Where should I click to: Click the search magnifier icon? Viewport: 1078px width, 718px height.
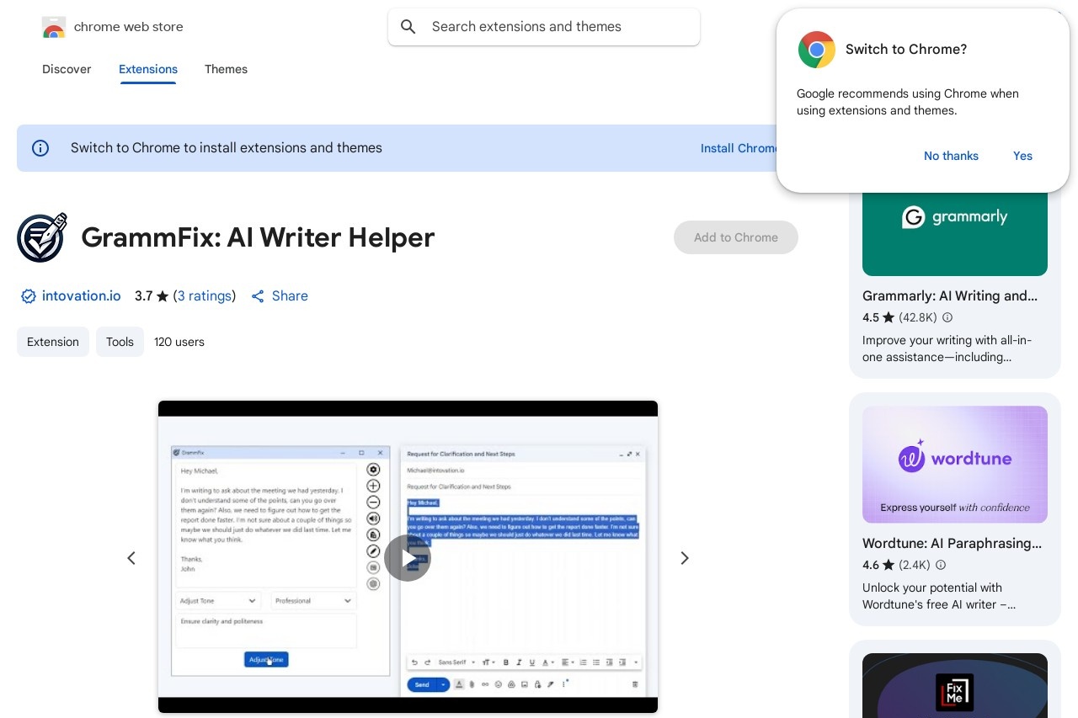(x=408, y=27)
